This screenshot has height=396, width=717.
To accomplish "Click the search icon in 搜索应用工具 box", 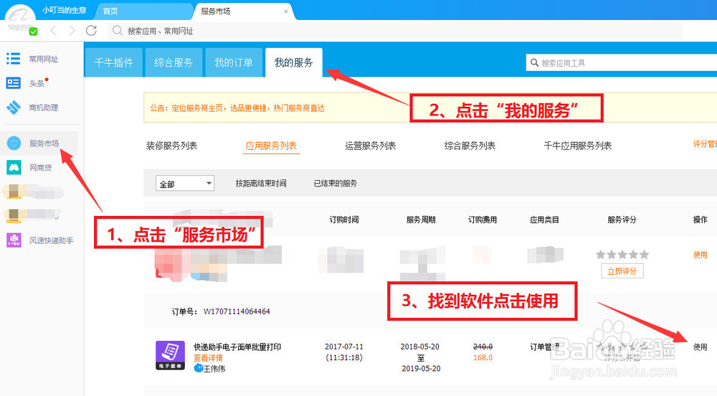I will (x=534, y=62).
